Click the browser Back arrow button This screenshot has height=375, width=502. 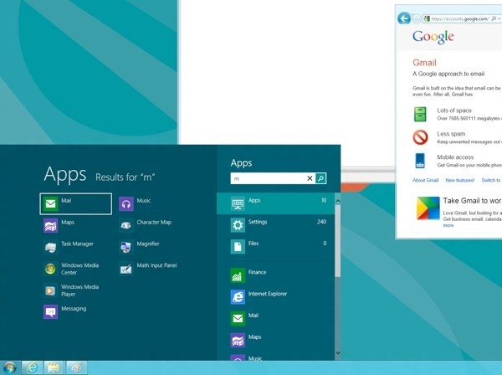coord(404,18)
